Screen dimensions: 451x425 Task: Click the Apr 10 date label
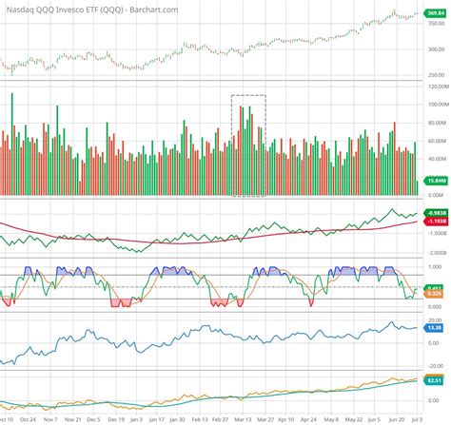pyautogui.click(x=286, y=419)
